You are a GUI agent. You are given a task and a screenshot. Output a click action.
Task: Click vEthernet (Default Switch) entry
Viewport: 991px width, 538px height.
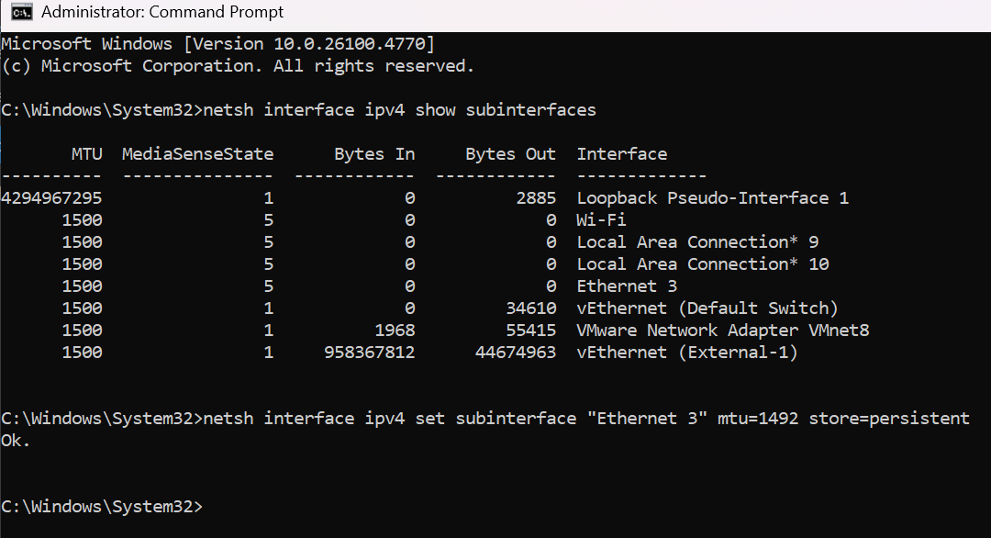pos(707,308)
